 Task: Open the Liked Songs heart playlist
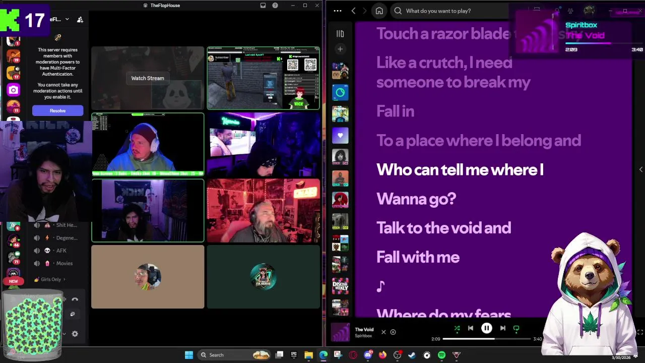[340, 135]
